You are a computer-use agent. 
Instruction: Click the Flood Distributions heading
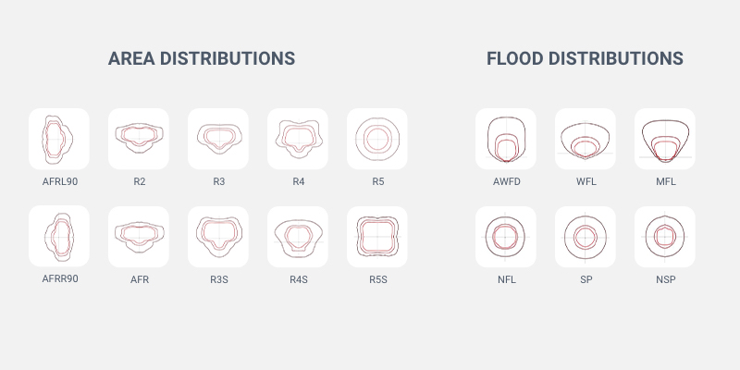(585, 58)
